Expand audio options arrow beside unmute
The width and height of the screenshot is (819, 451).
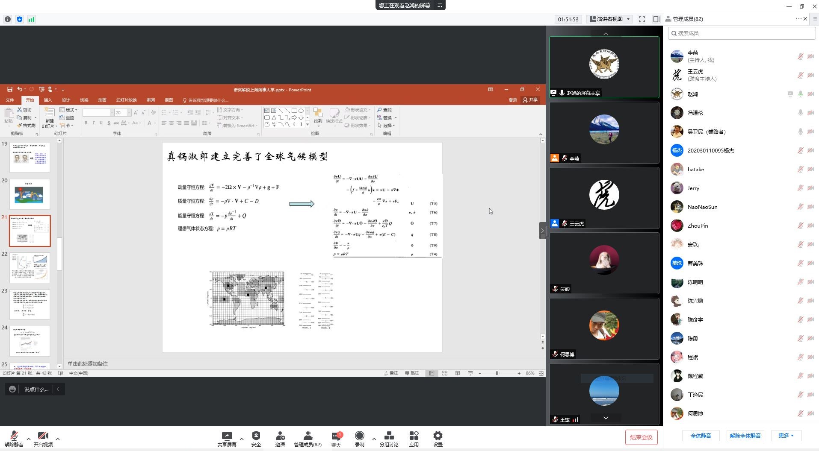pos(29,439)
